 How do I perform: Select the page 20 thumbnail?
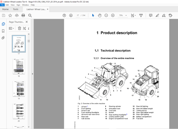[x=19, y=111]
